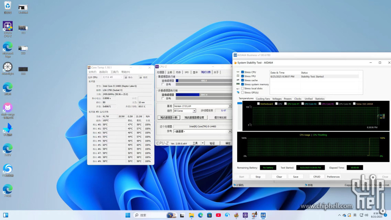
Task: Open Microsoft Edge from the taskbar
Action: (200, 215)
